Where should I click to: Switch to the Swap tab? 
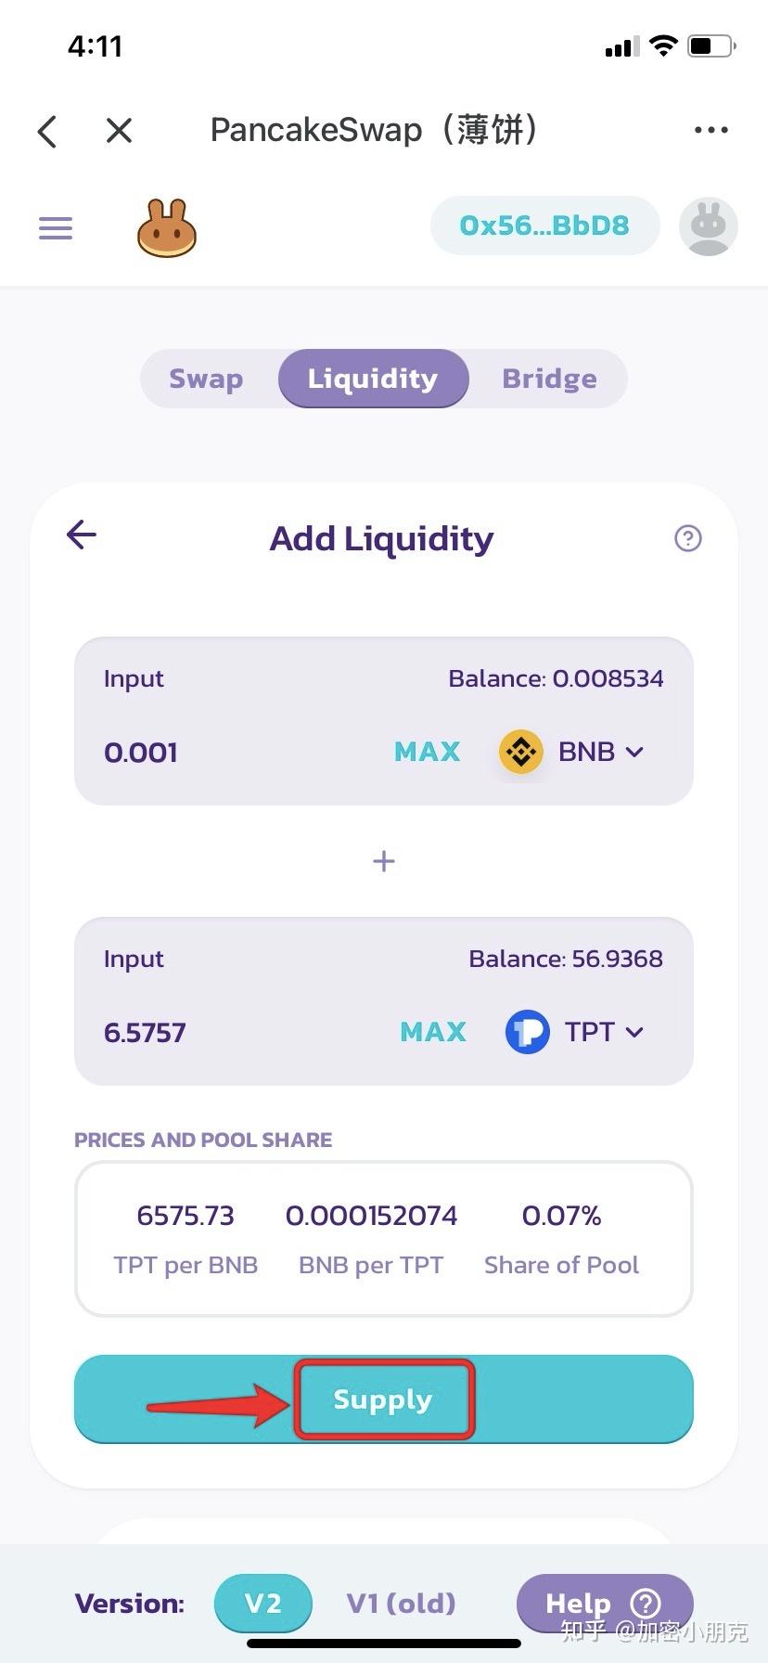click(x=206, y=379)
